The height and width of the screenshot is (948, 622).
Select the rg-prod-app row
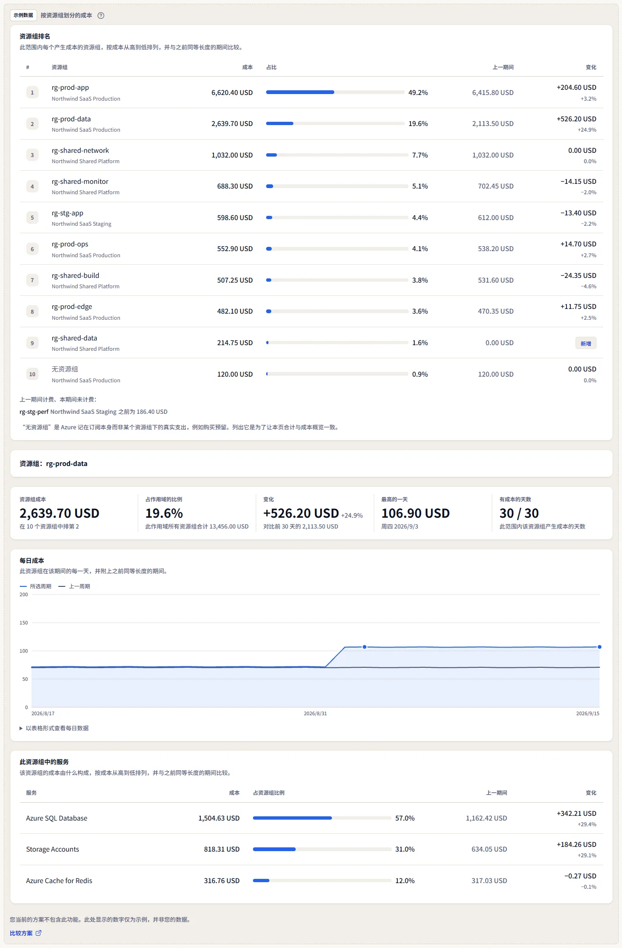[311, 93]
